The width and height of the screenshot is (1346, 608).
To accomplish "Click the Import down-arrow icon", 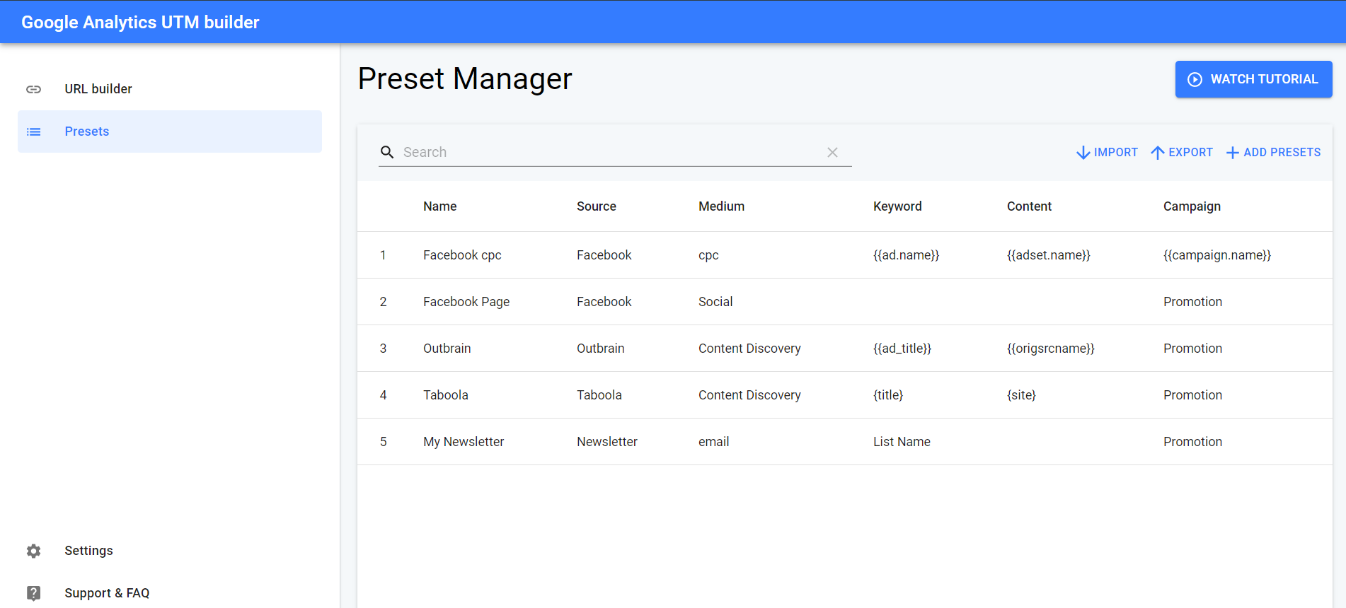I will point(1083,153).
